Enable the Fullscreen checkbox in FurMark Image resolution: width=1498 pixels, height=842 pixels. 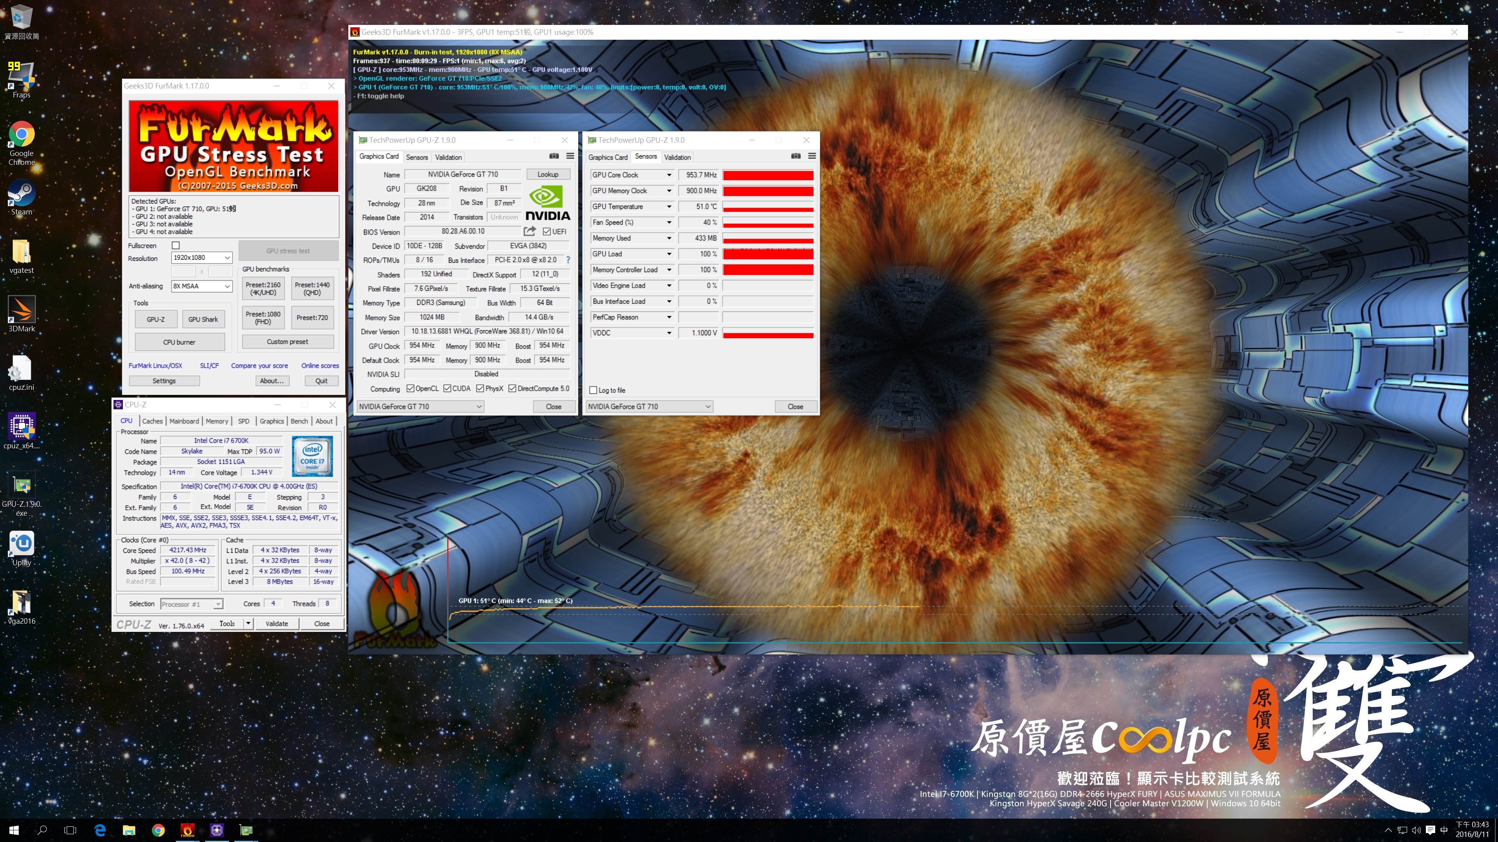pos(176,245)
